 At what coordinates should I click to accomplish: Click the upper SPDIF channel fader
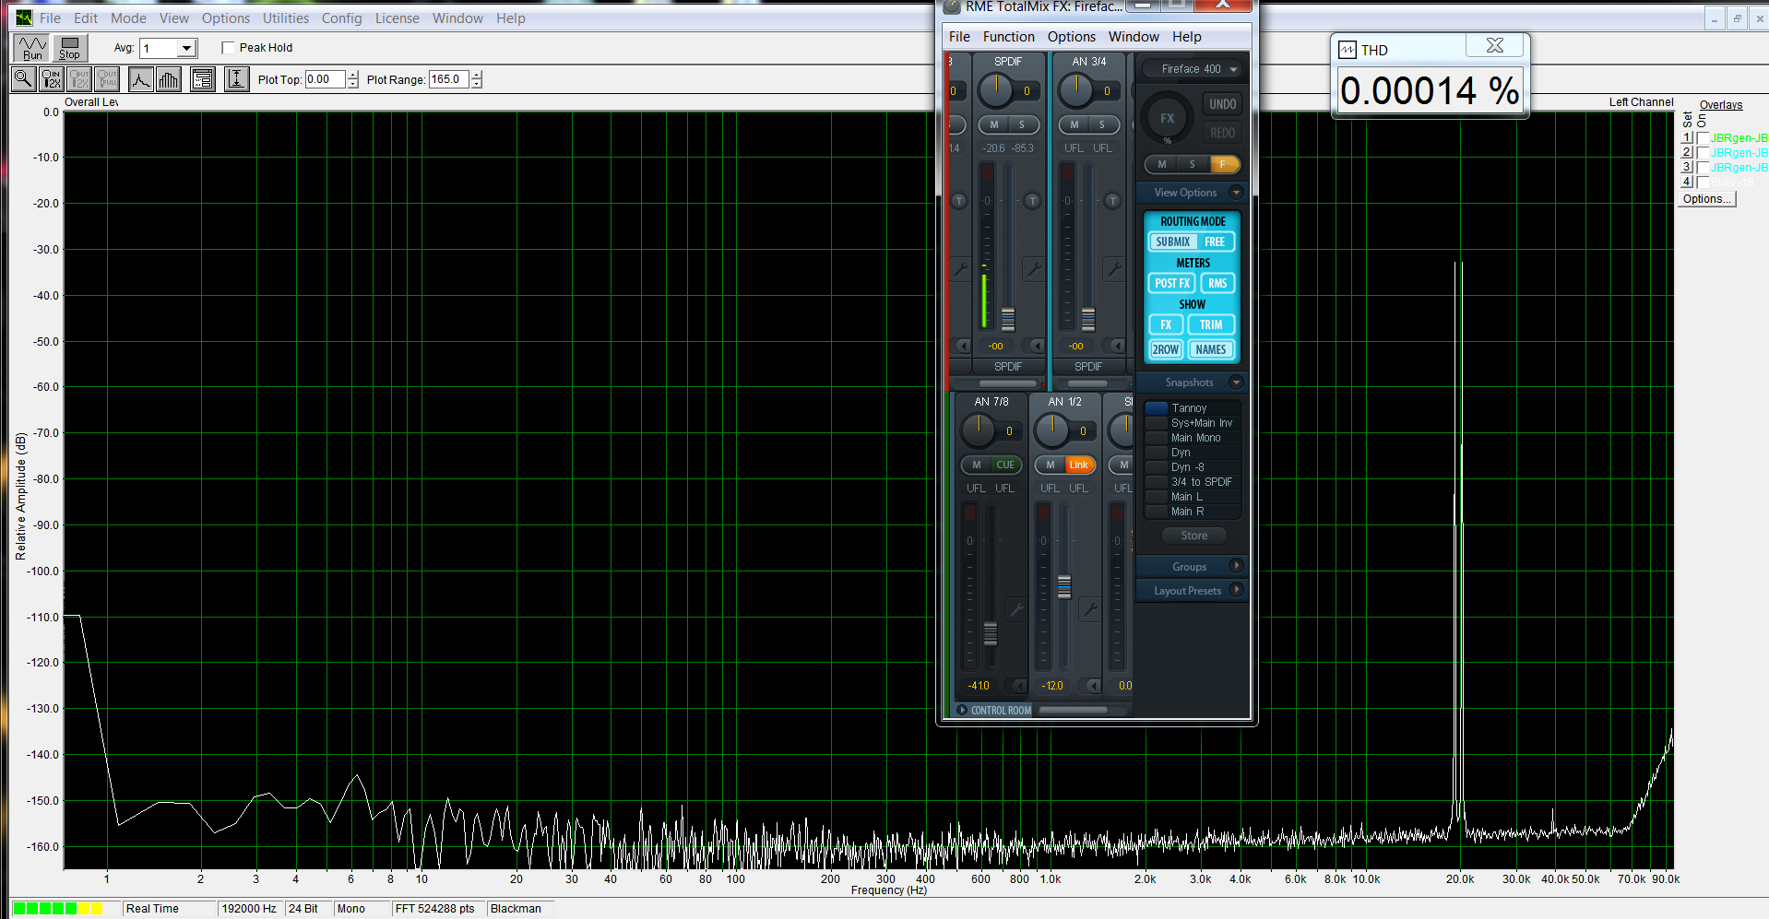1008,319
